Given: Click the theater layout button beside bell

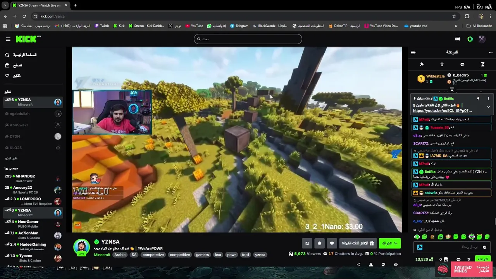Looking at the screenshot, I should 307,243.
